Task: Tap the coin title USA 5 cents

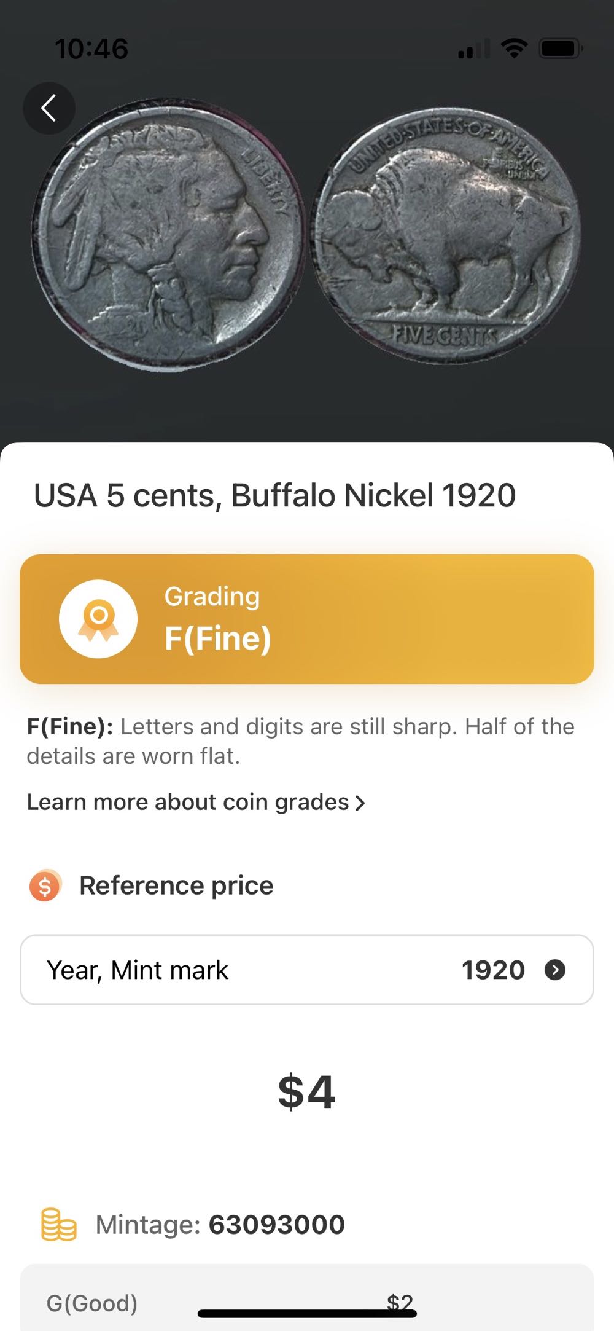Action: [x=274, y=495]
